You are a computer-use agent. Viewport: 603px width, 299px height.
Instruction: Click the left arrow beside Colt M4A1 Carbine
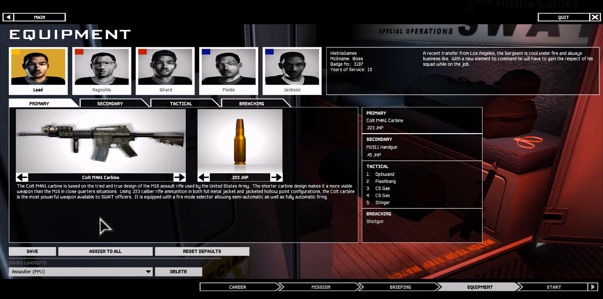click(22, 177)
